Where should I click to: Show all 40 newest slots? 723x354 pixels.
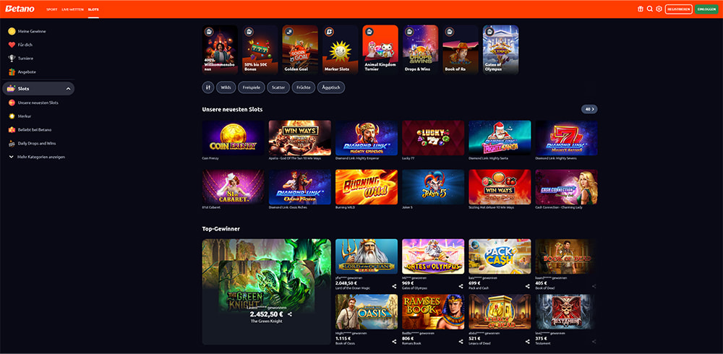(589, 109)
